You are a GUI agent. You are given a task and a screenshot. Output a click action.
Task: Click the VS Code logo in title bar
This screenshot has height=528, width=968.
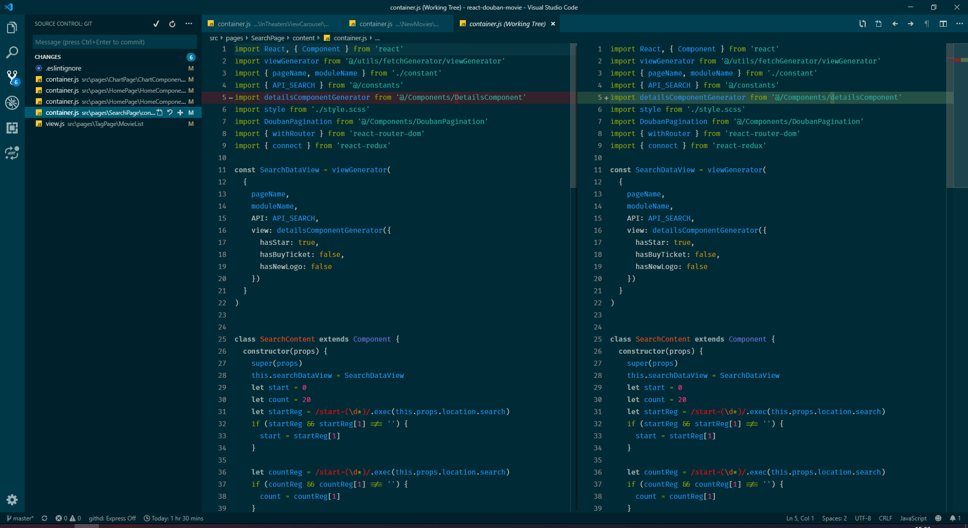coord(9,7)
